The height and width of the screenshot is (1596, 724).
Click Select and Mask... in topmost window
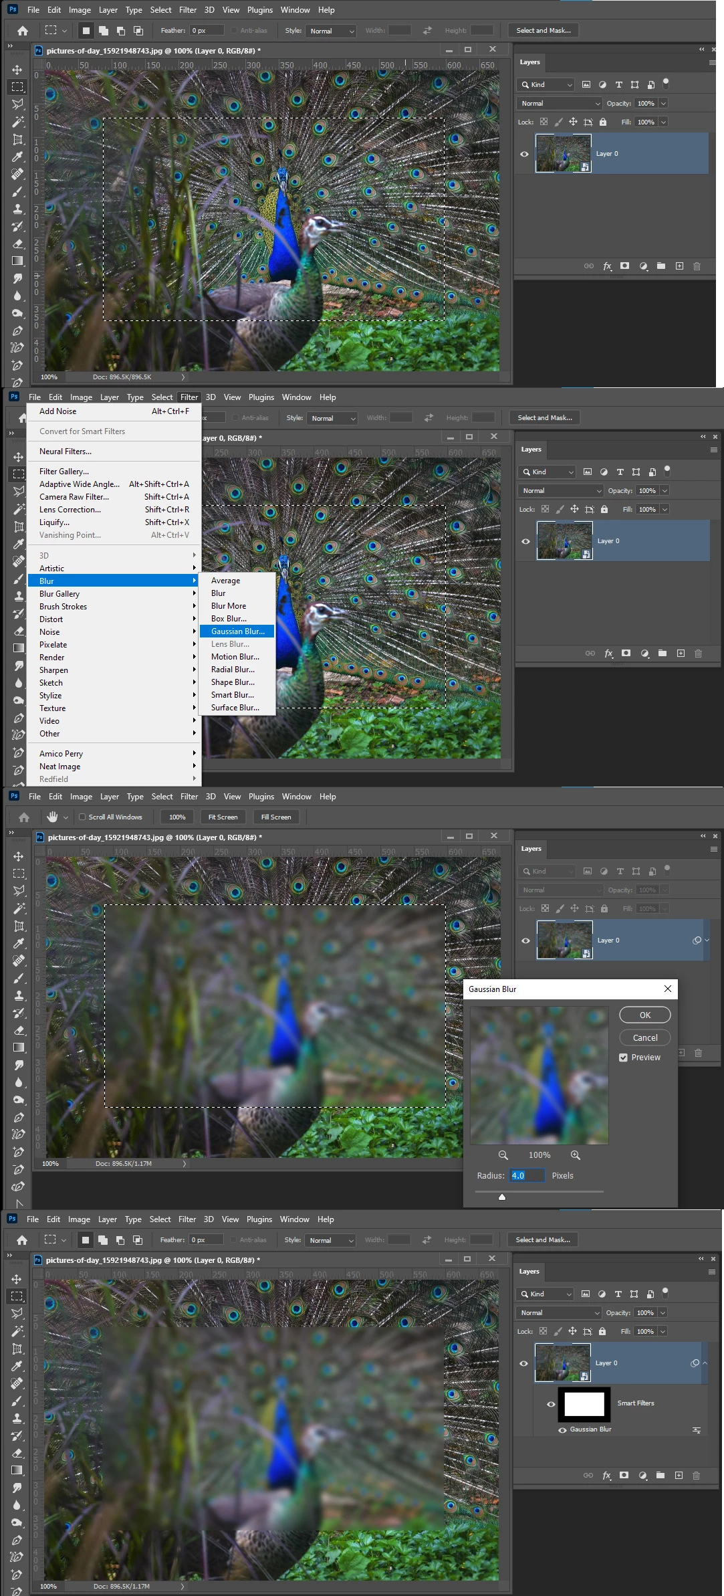pos(544,31)
